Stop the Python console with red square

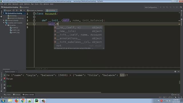click(5, 78)
